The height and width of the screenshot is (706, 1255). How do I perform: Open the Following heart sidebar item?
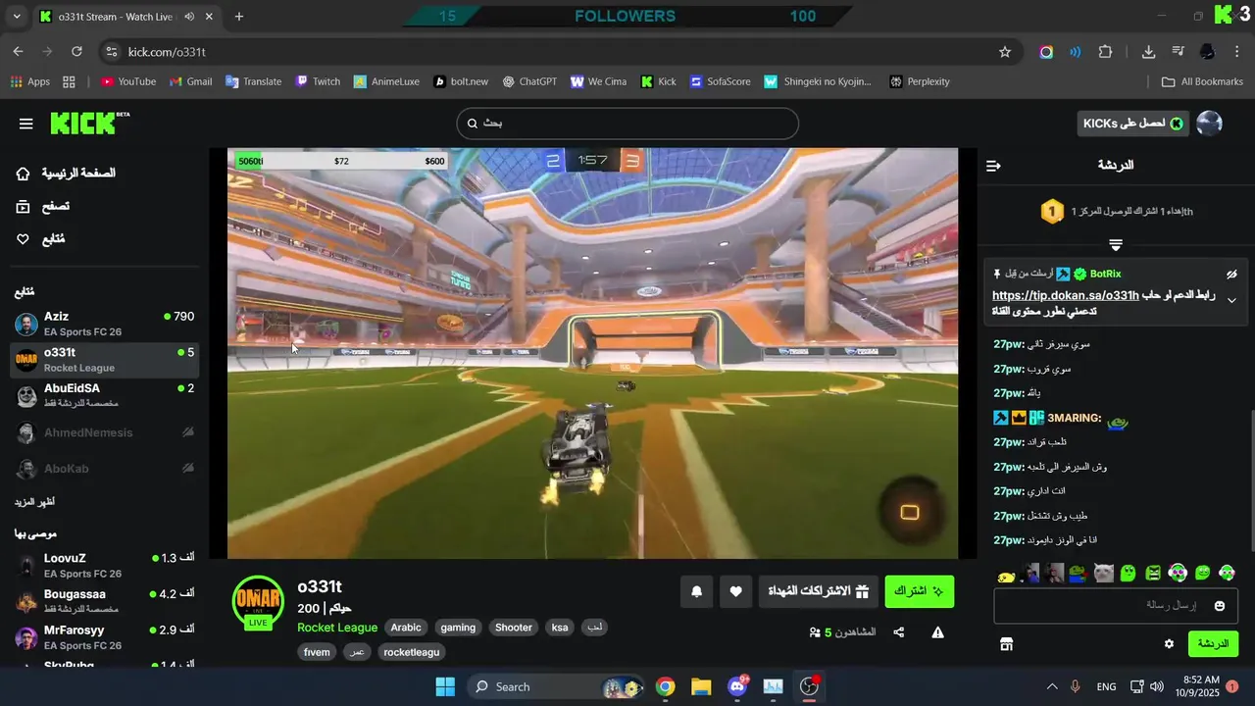tap(40, 239)
